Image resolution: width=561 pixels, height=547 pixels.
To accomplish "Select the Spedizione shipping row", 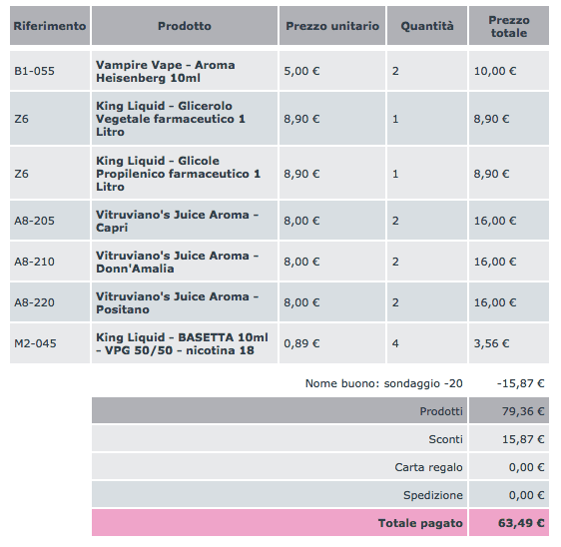I will coord(320,495).
